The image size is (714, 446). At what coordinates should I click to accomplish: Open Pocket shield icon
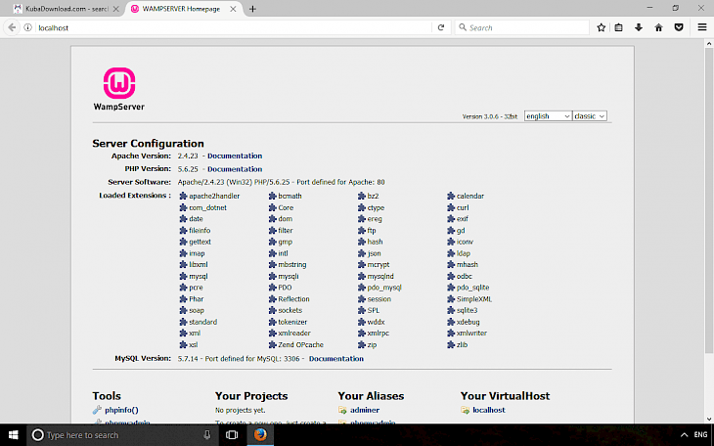point(679,27)
